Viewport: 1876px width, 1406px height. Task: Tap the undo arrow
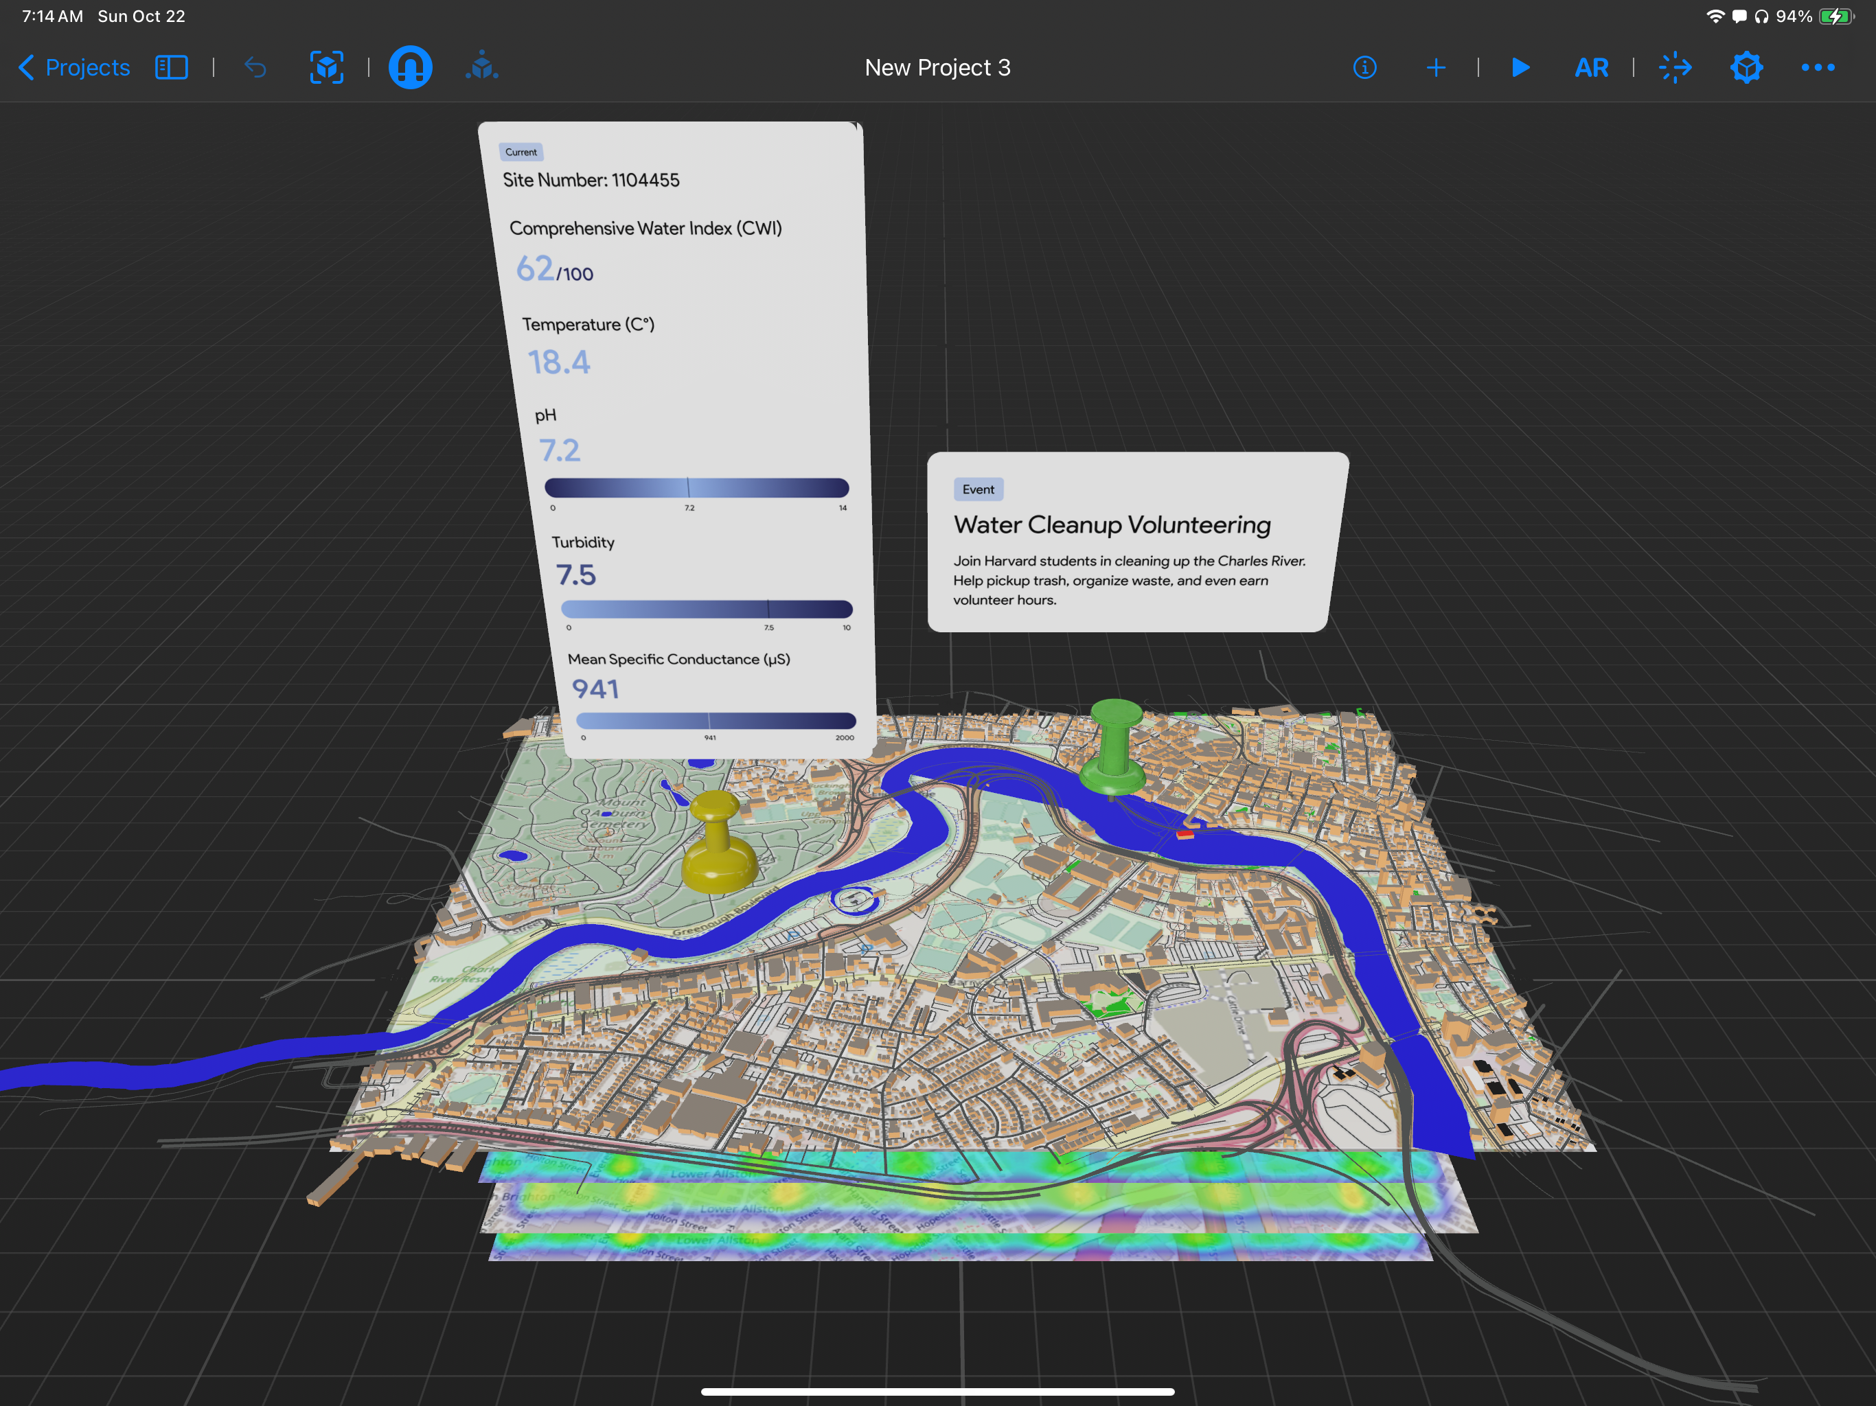click(x=255, y=68)
